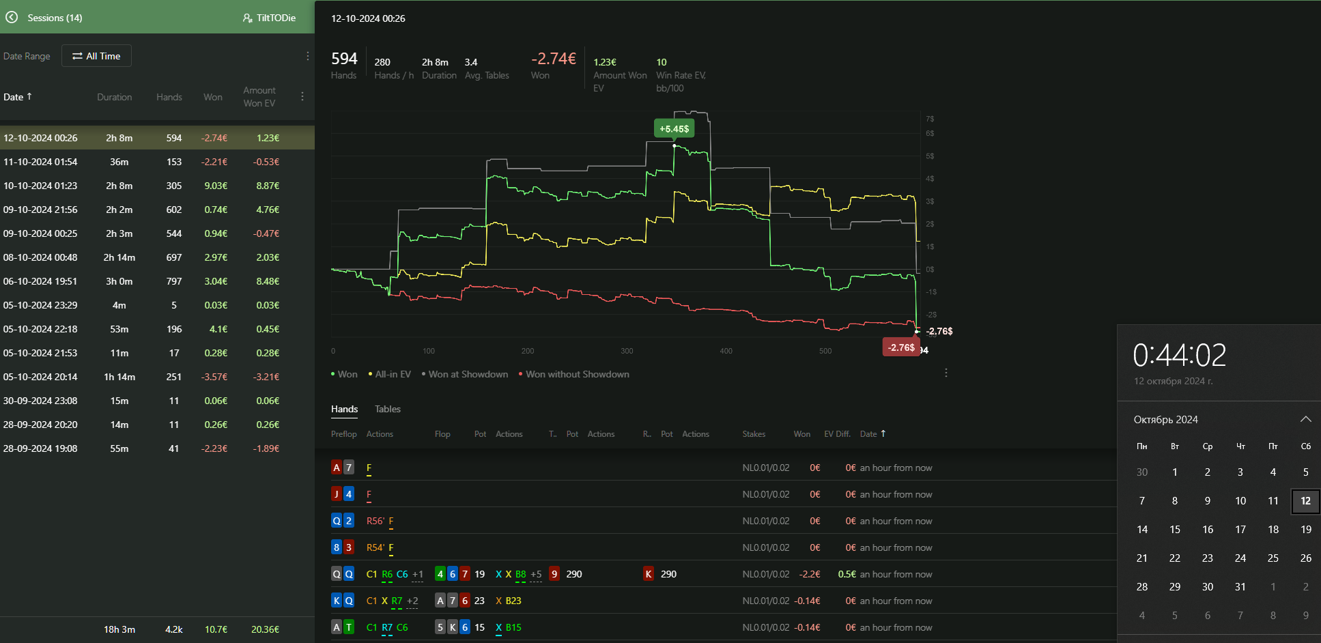This screenshot has height=643, width=1321.
Task: Toggle the Won line in the legend
Action: point(344,374)
